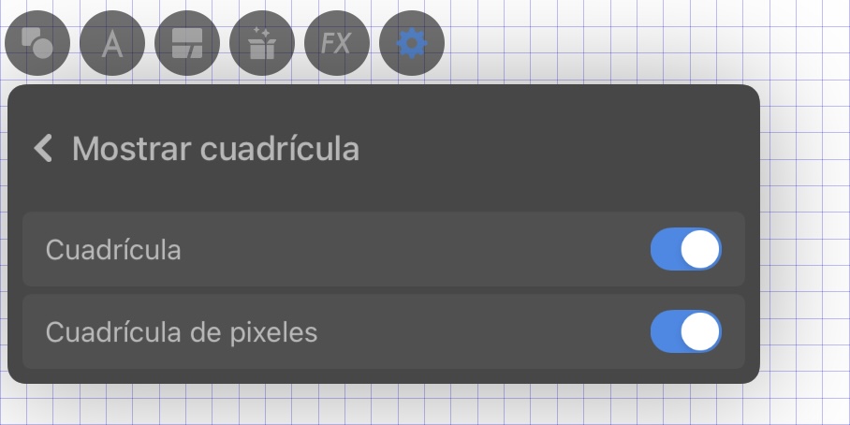The width and height of the screenshot is (850, 425).
Task: Collapse the grid submenu via back arrow
Action: tap(43, 148)
